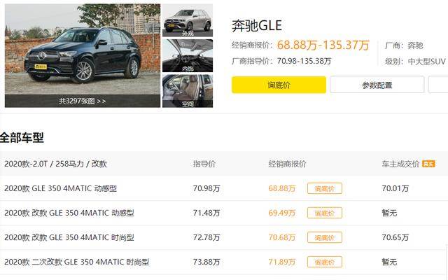Open 2020款 二次改款 GLE 350 4MATIC 时尚型
Screen dimensions: 448x280
pos(76,262)
